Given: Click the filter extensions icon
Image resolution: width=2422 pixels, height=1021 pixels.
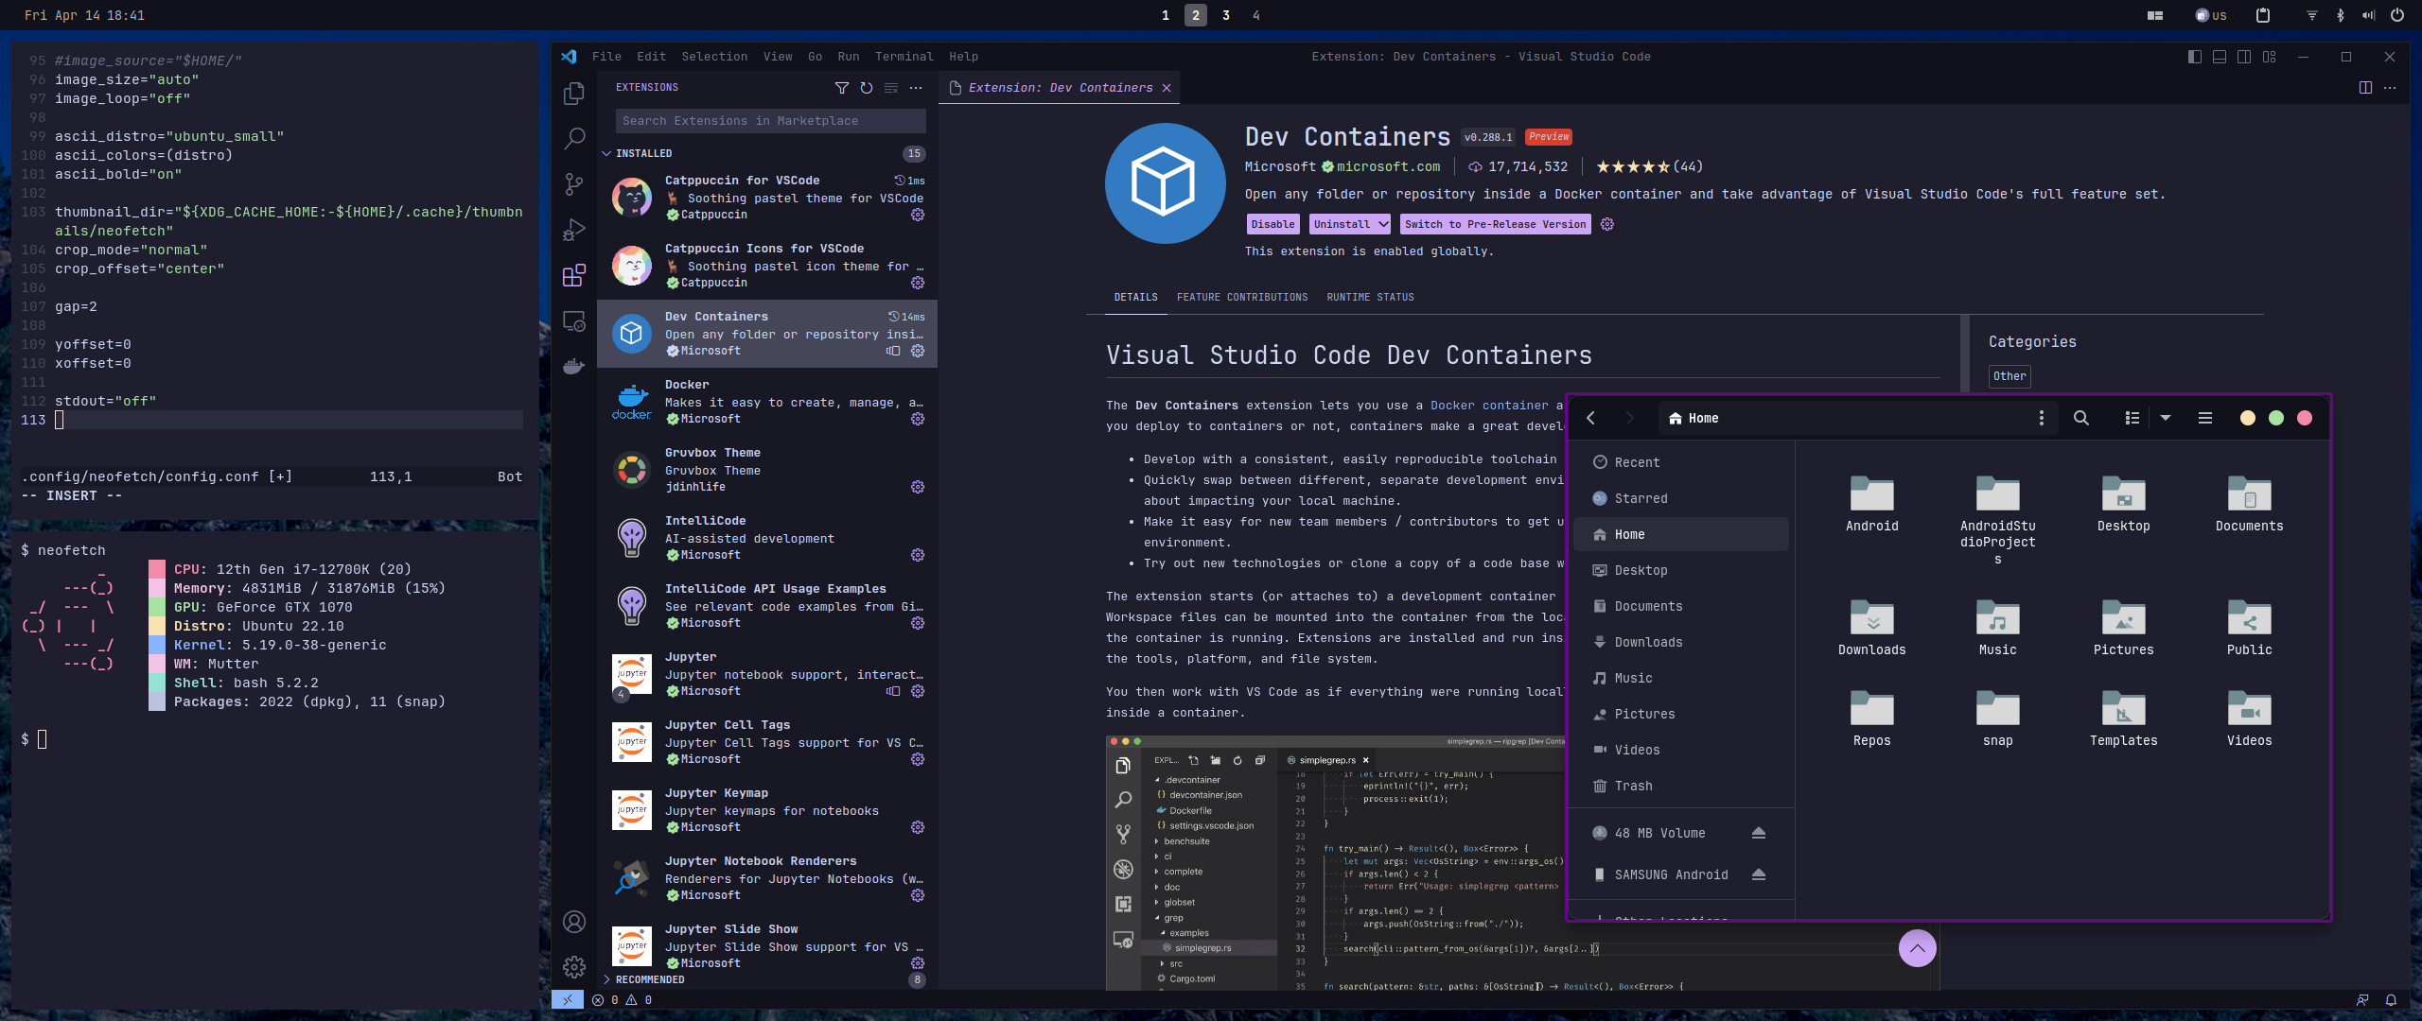Looking at the screenshot, I should 841,88.
